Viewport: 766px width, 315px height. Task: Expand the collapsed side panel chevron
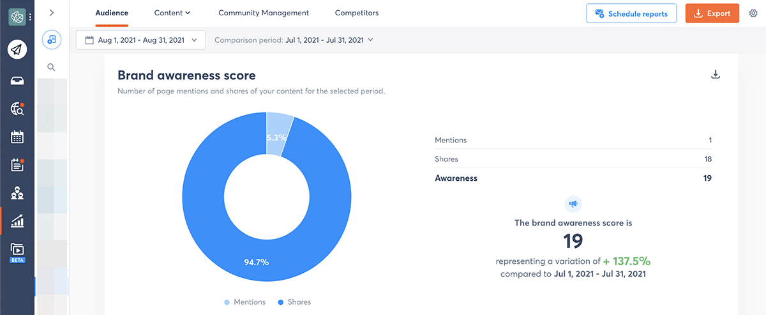52,13
